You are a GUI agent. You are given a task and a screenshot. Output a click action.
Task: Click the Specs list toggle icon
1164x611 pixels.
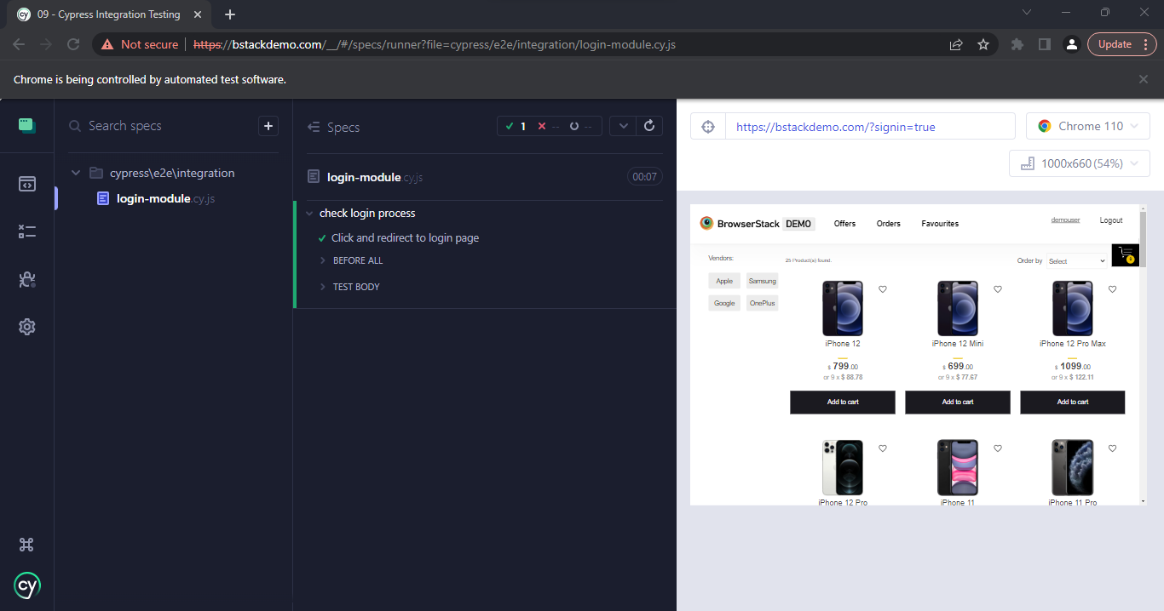click(313, 127)
